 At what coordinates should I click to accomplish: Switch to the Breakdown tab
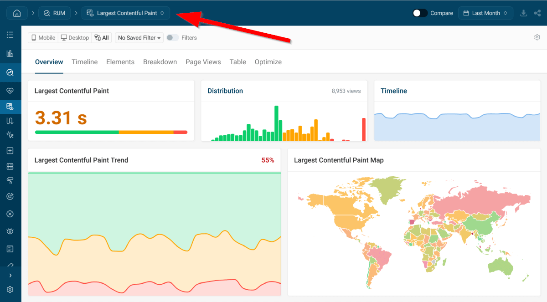click(160, 61)
